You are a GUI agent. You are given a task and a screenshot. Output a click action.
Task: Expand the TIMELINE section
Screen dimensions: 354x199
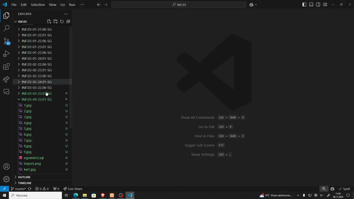42,183
